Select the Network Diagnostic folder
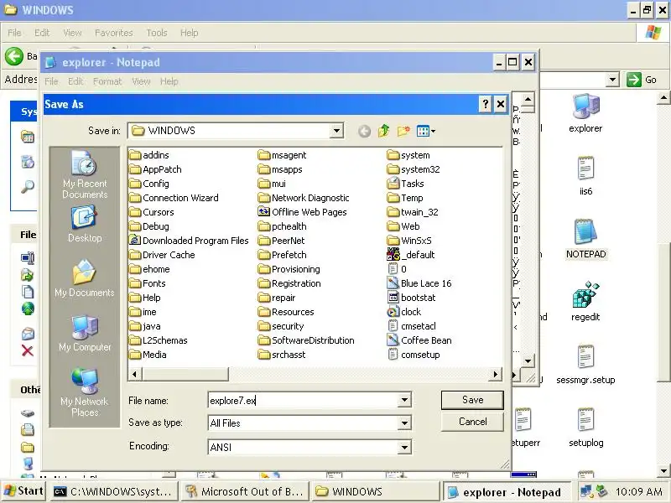The image size is (671, 503). point(304,198)
